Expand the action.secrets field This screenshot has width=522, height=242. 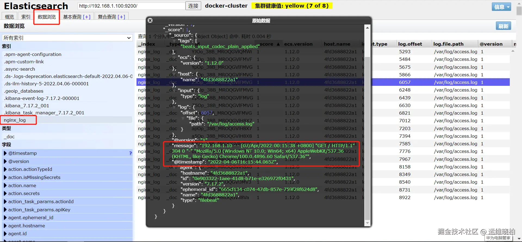tap(5, 193)
